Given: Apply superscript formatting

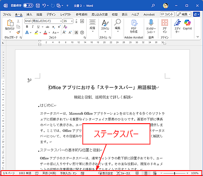Looking at the screenshot, I should click(x=59, y=27).
